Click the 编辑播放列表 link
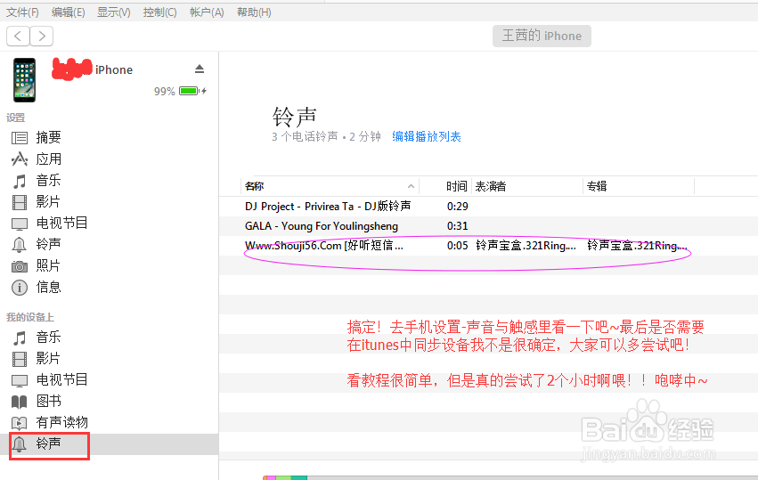The image size is (758, 480). click(x=427, y=137)
